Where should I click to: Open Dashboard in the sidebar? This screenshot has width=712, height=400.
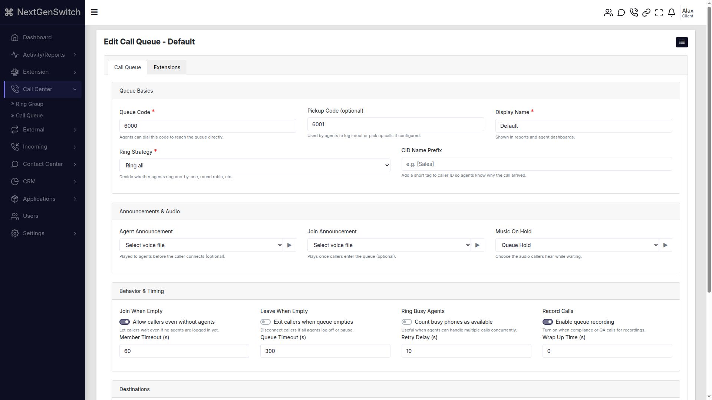[x=37, y=37]
